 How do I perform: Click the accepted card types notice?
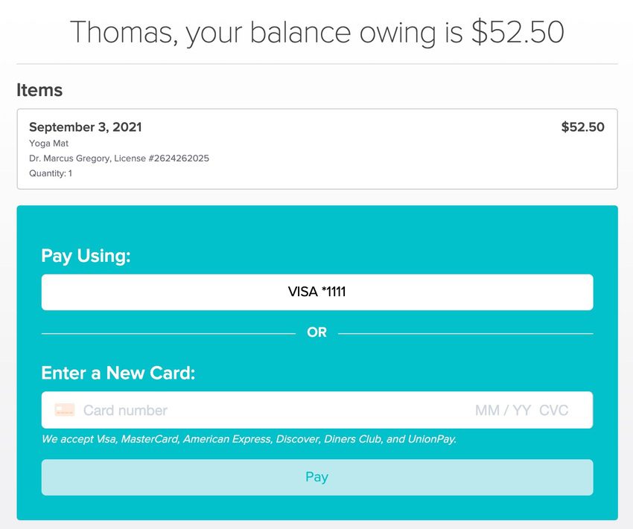coord(249,439)
